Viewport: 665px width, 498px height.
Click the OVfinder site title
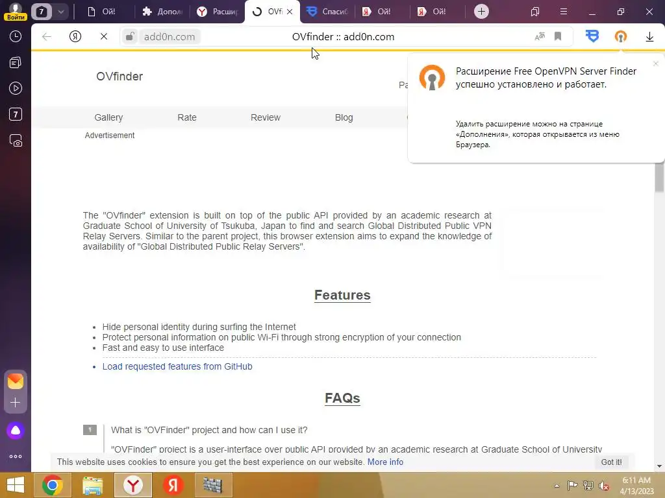click(119, 77)
